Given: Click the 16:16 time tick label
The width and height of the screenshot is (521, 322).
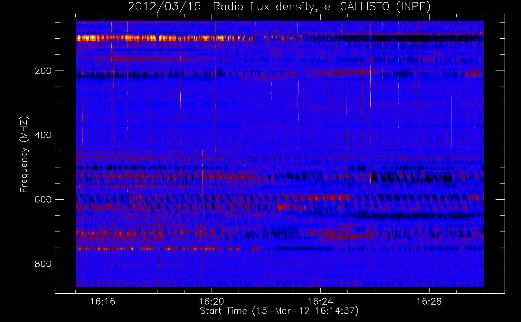Looking at the screenshot, I should pos(102,302).
